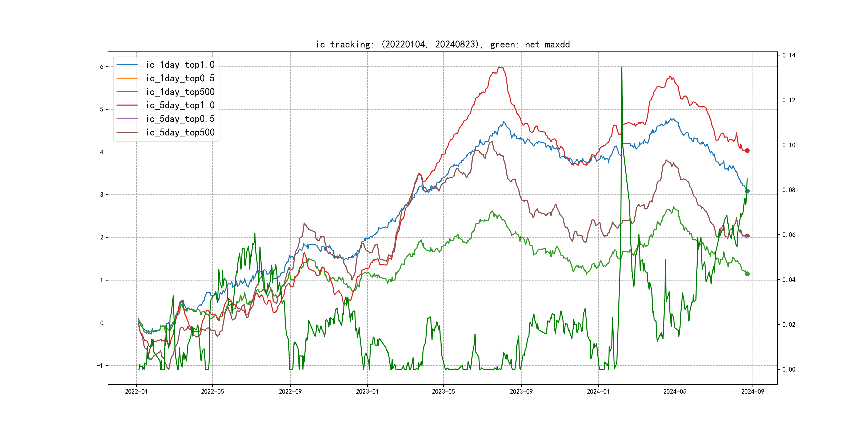Click the brown endpoint dot marker
This screenshot has width=864, height=432.
pos(747,236)
